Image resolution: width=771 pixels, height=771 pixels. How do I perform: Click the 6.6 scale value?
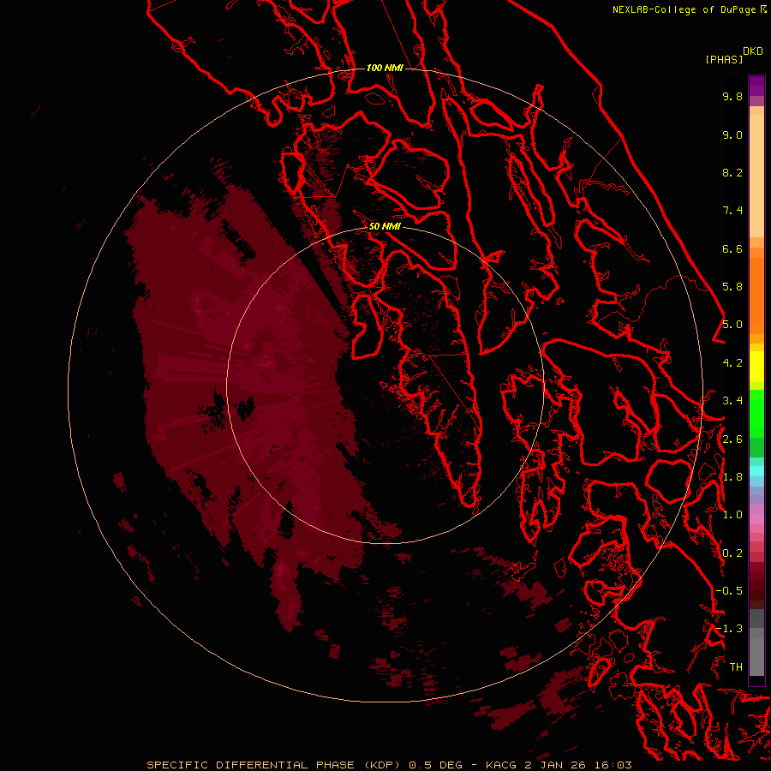pyautogui.click(x=732, y=248)
